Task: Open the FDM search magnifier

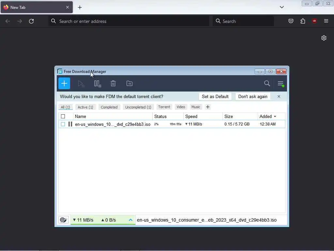Action: (267, 83)
